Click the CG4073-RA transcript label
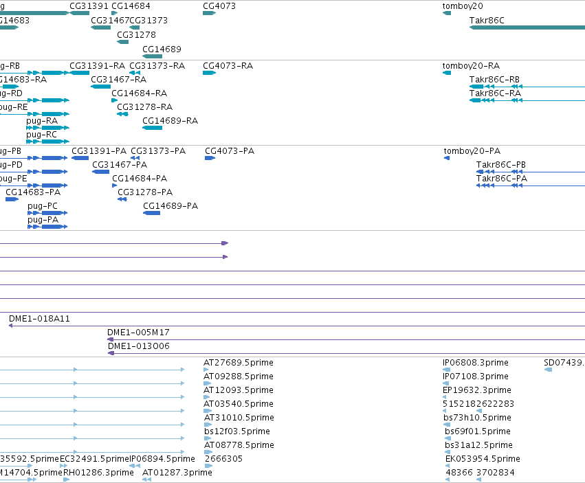 pyautogui.click(x=228, y=66)
